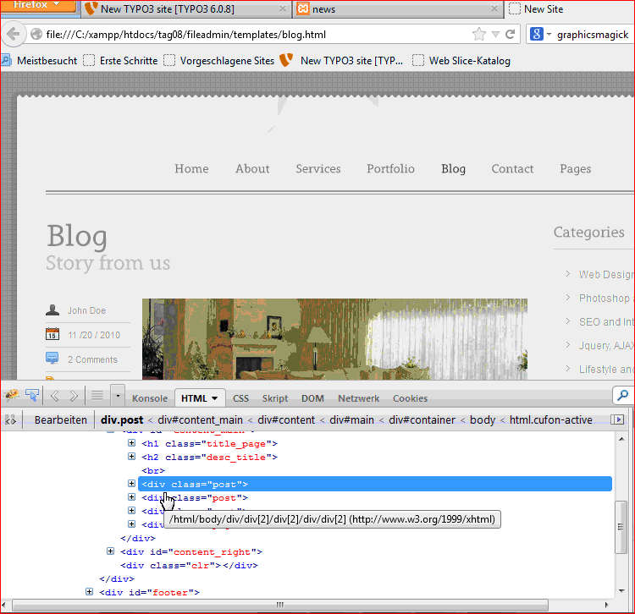Click the author icon beside John Doe
Image resolution: width=635 pixels, height=614 pixels.
[52, 310]
